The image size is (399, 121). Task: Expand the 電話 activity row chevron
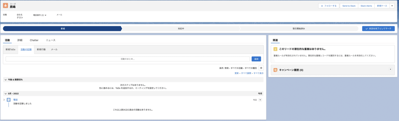[x=4, y=99]
